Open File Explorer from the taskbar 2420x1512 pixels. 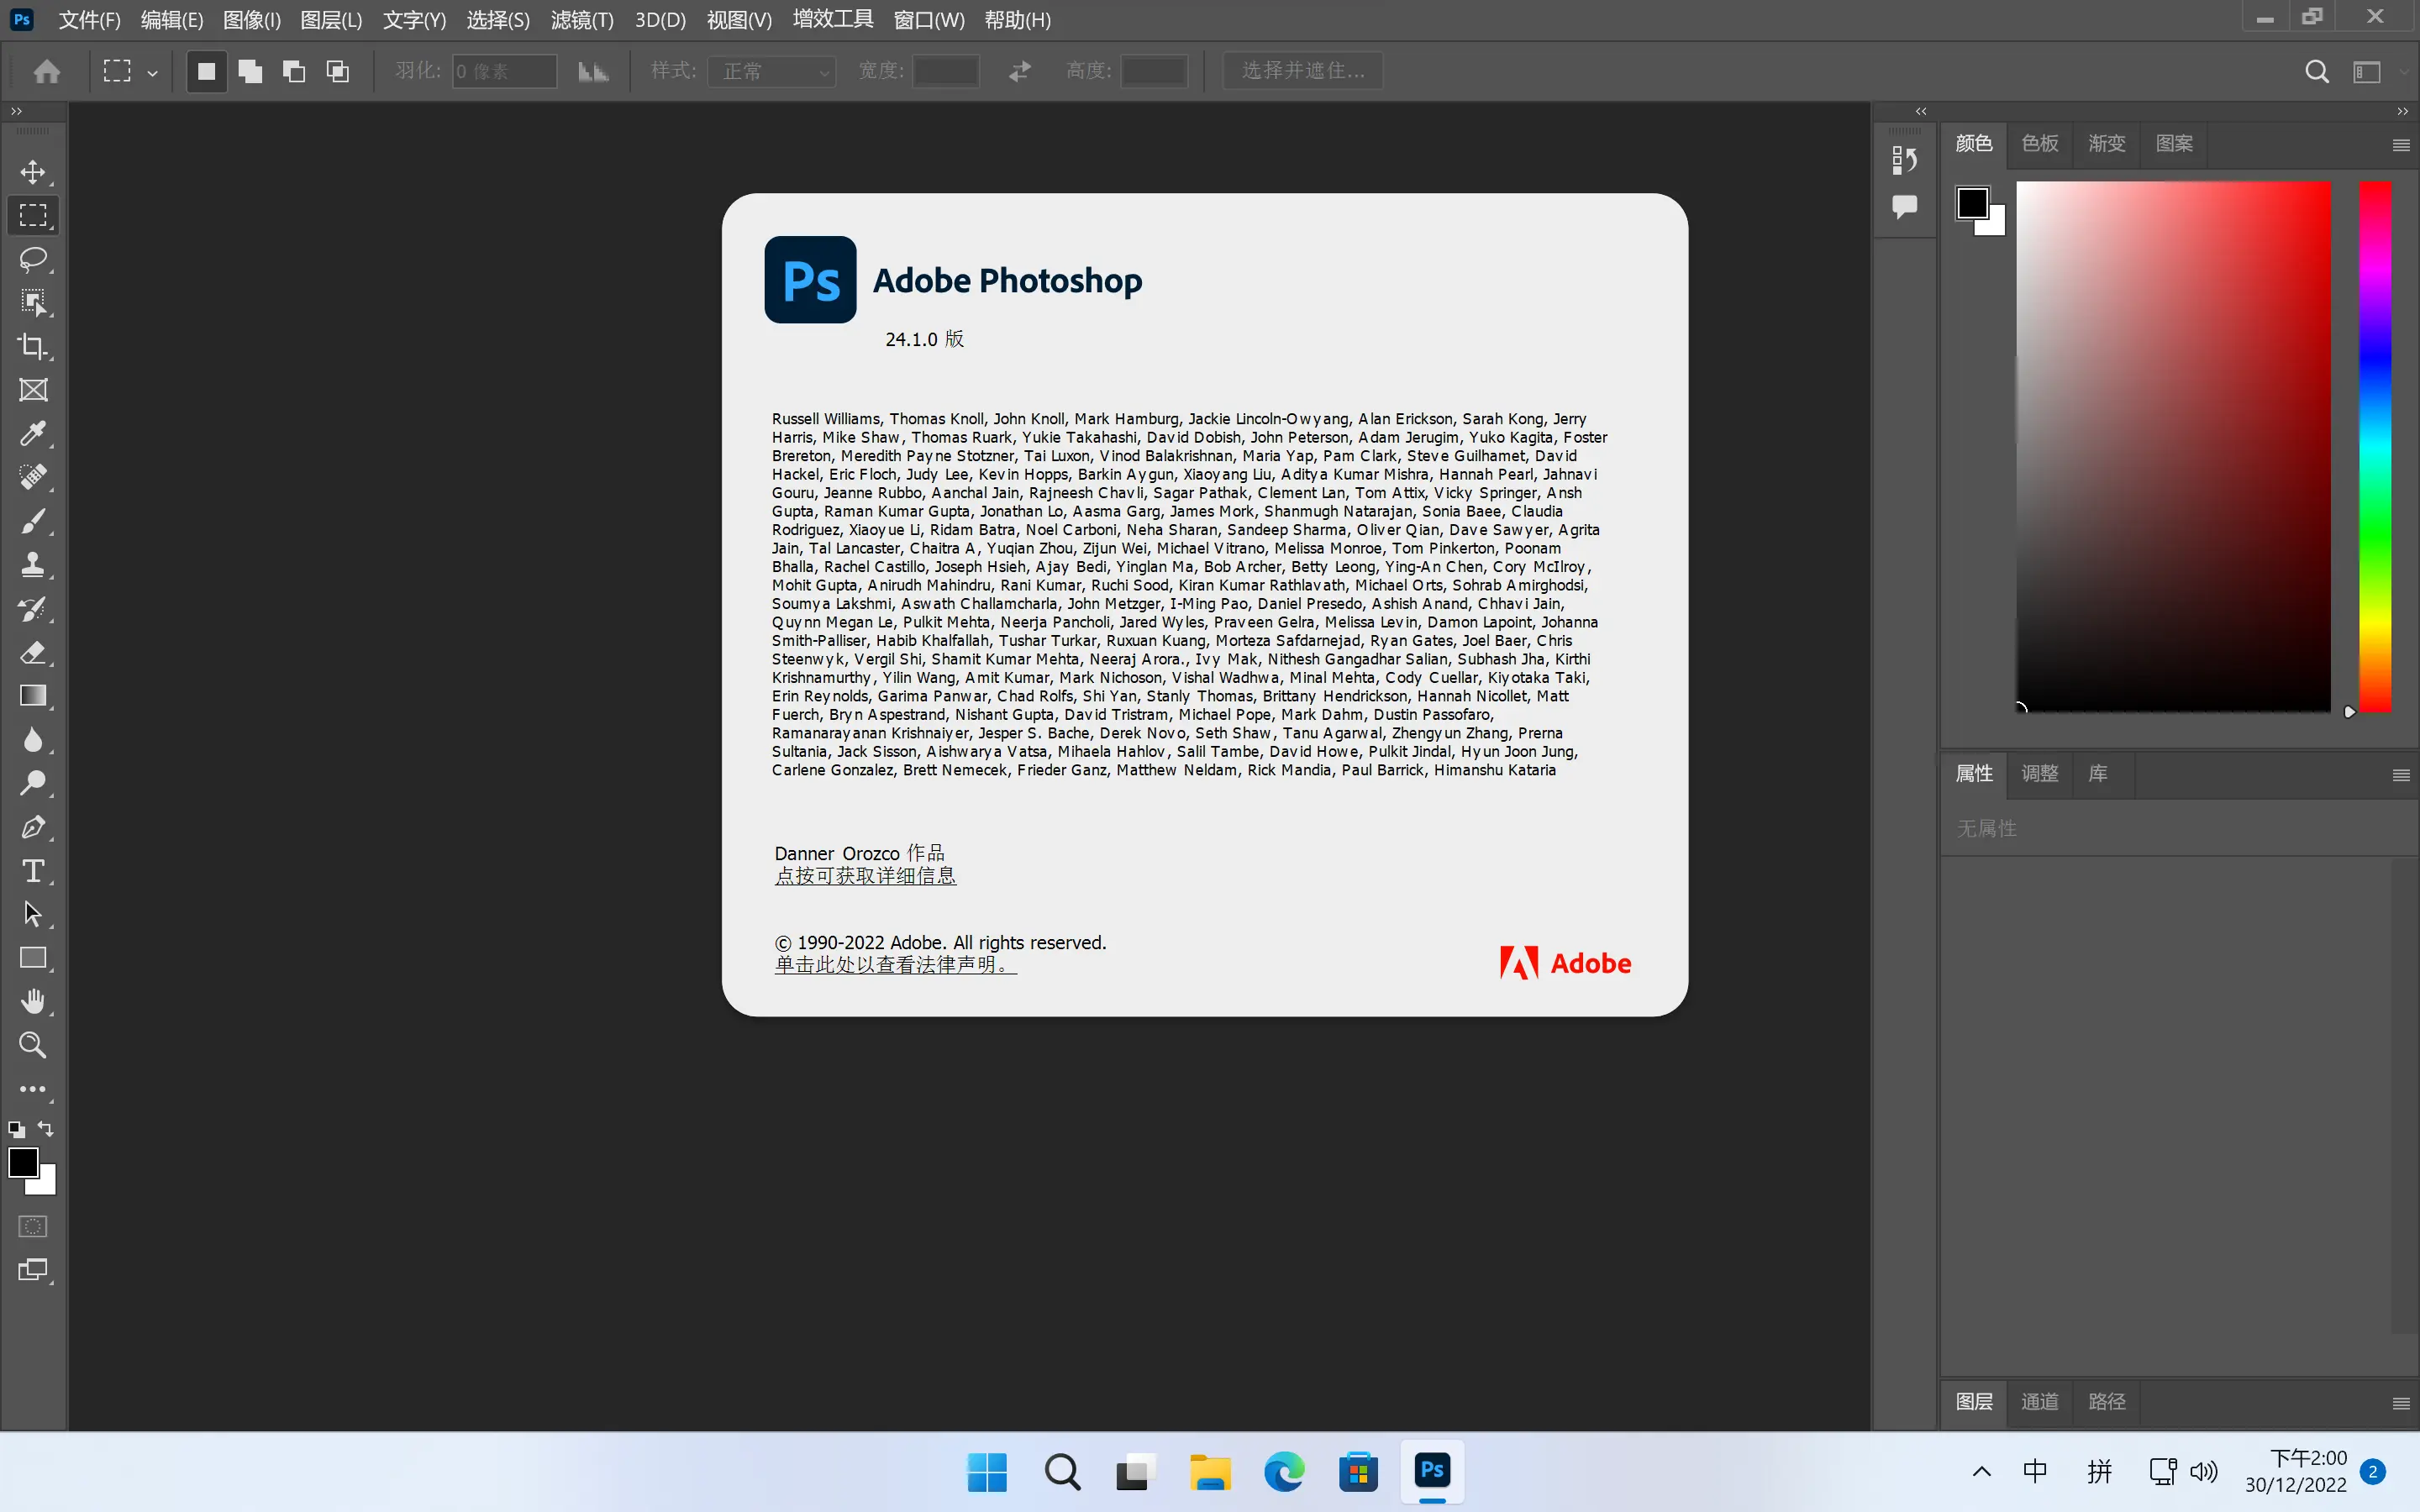1210,1472
